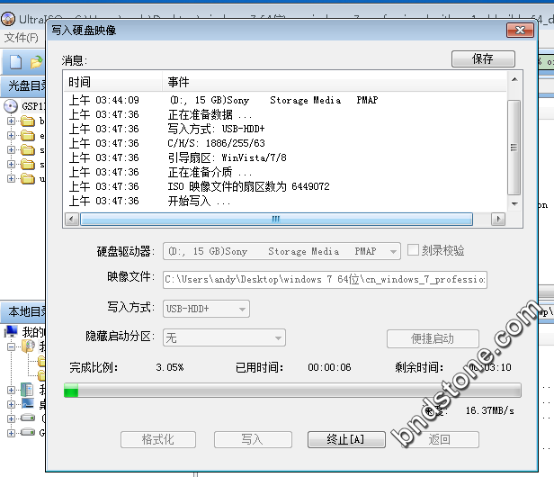Screen dimensions: 554x477
Task: Select the drive icon labeled 'G' in local tree
Action: pos(28,432)
